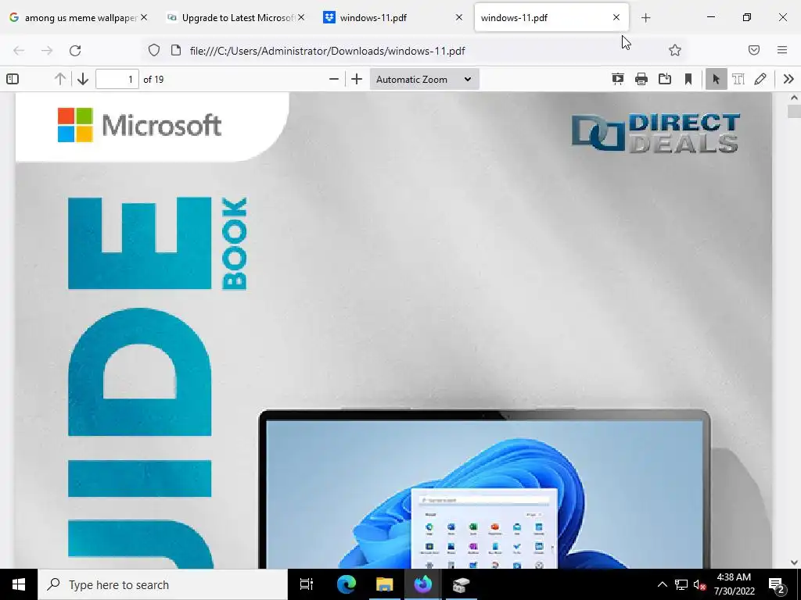
Task: Click the tracking protection shield icon
Action: [154, 51]
